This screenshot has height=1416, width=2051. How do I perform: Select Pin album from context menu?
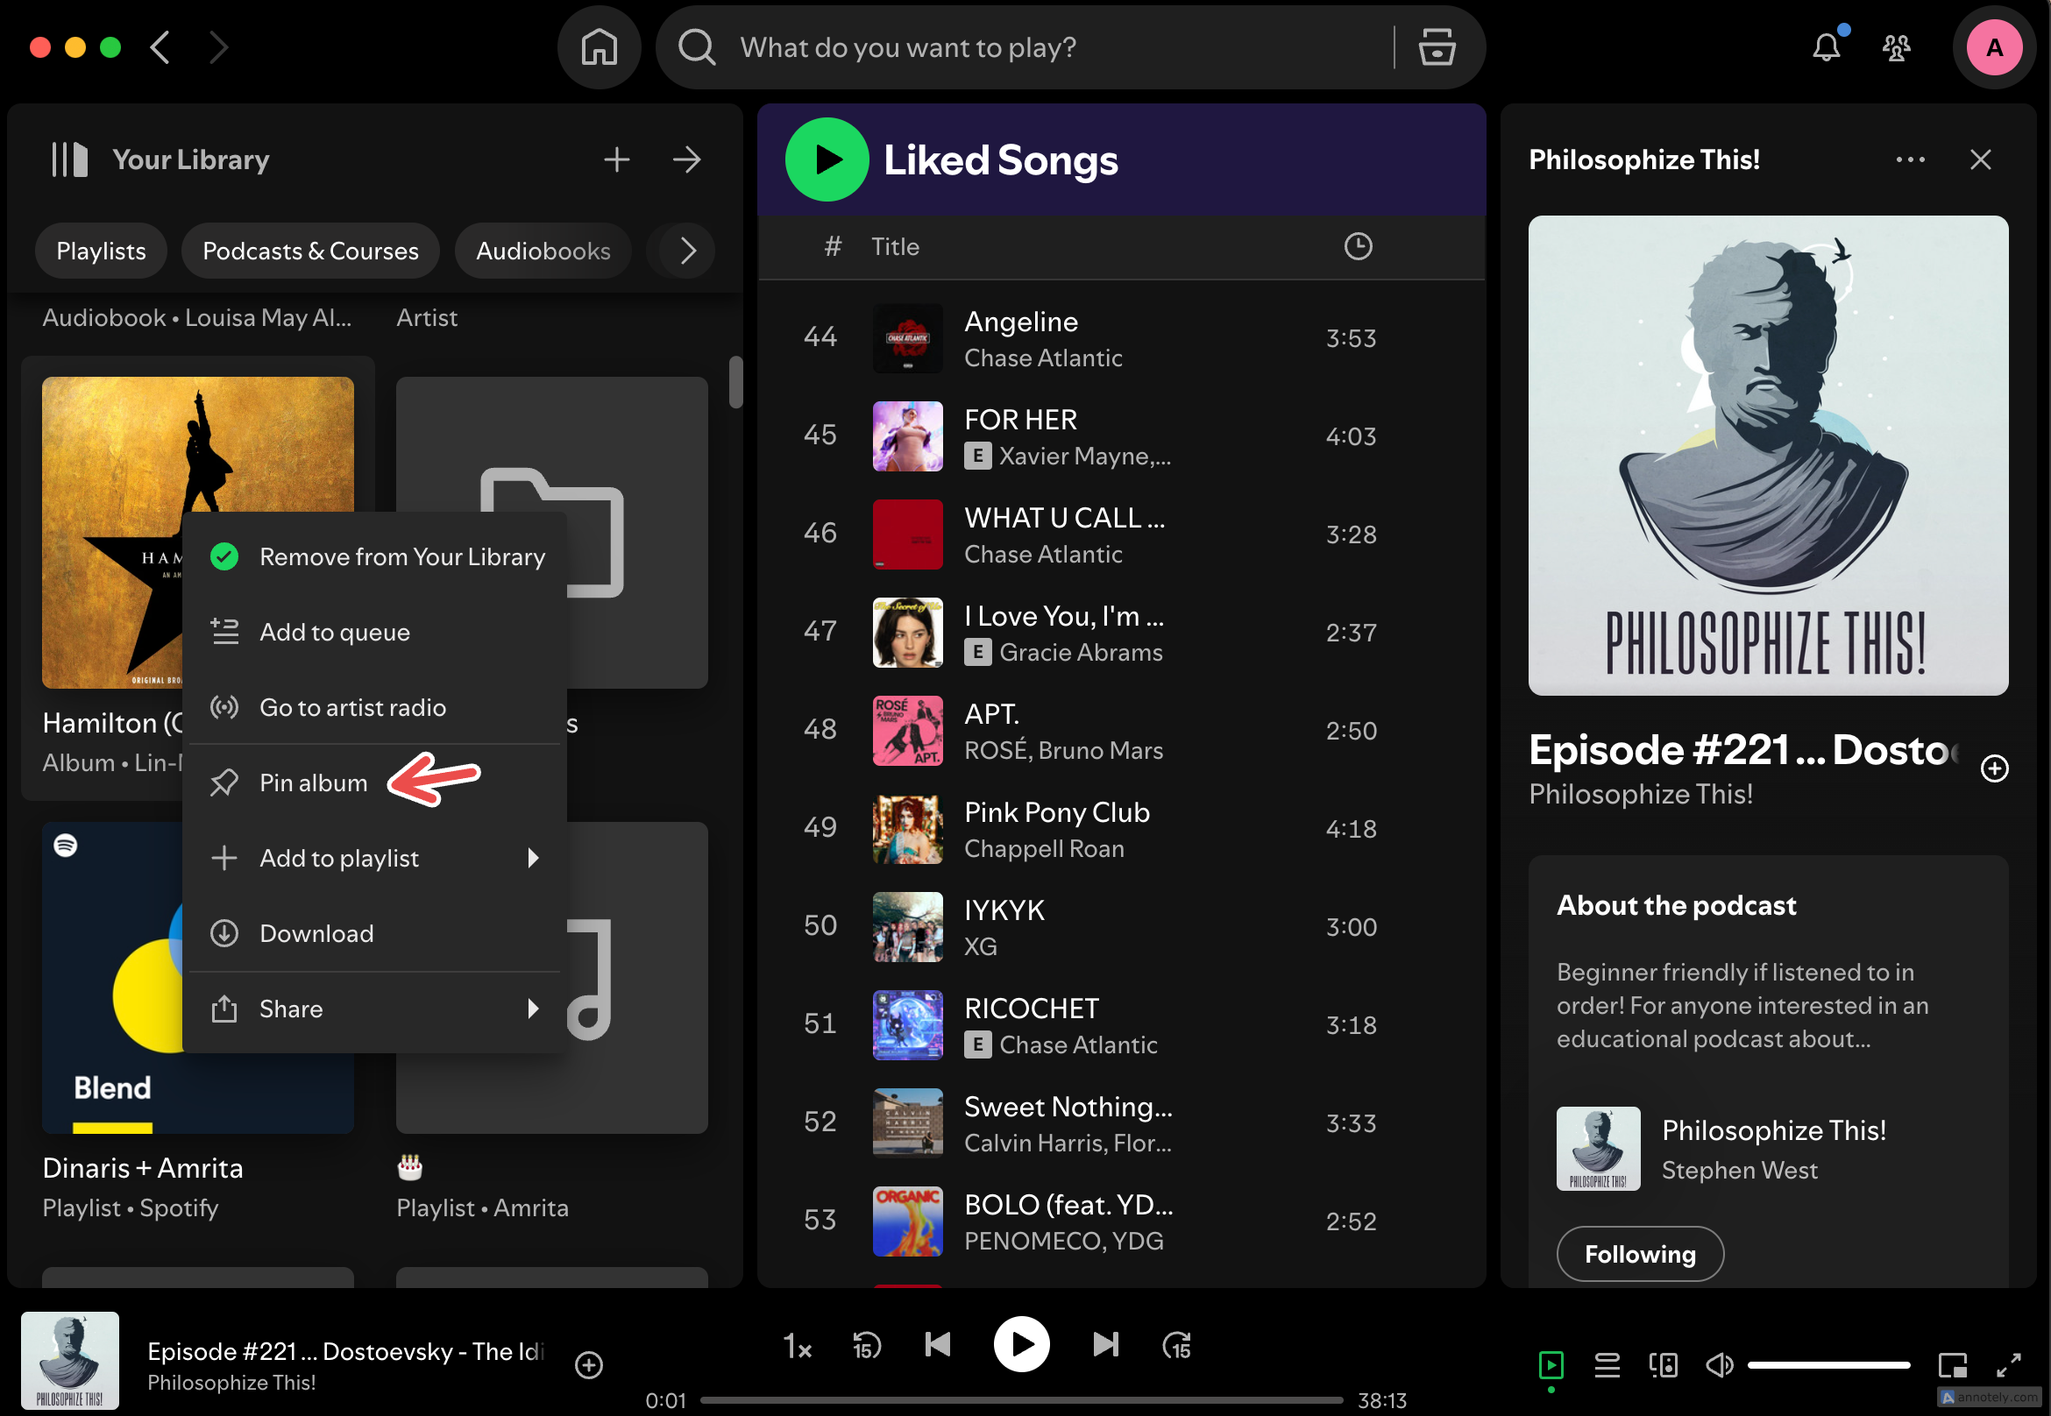click(312, 782)
